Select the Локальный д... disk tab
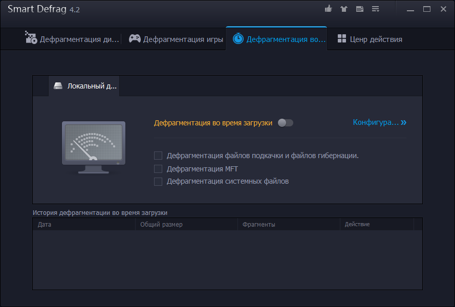The width and height of the screenshot is (455, 307). [92, 86]
